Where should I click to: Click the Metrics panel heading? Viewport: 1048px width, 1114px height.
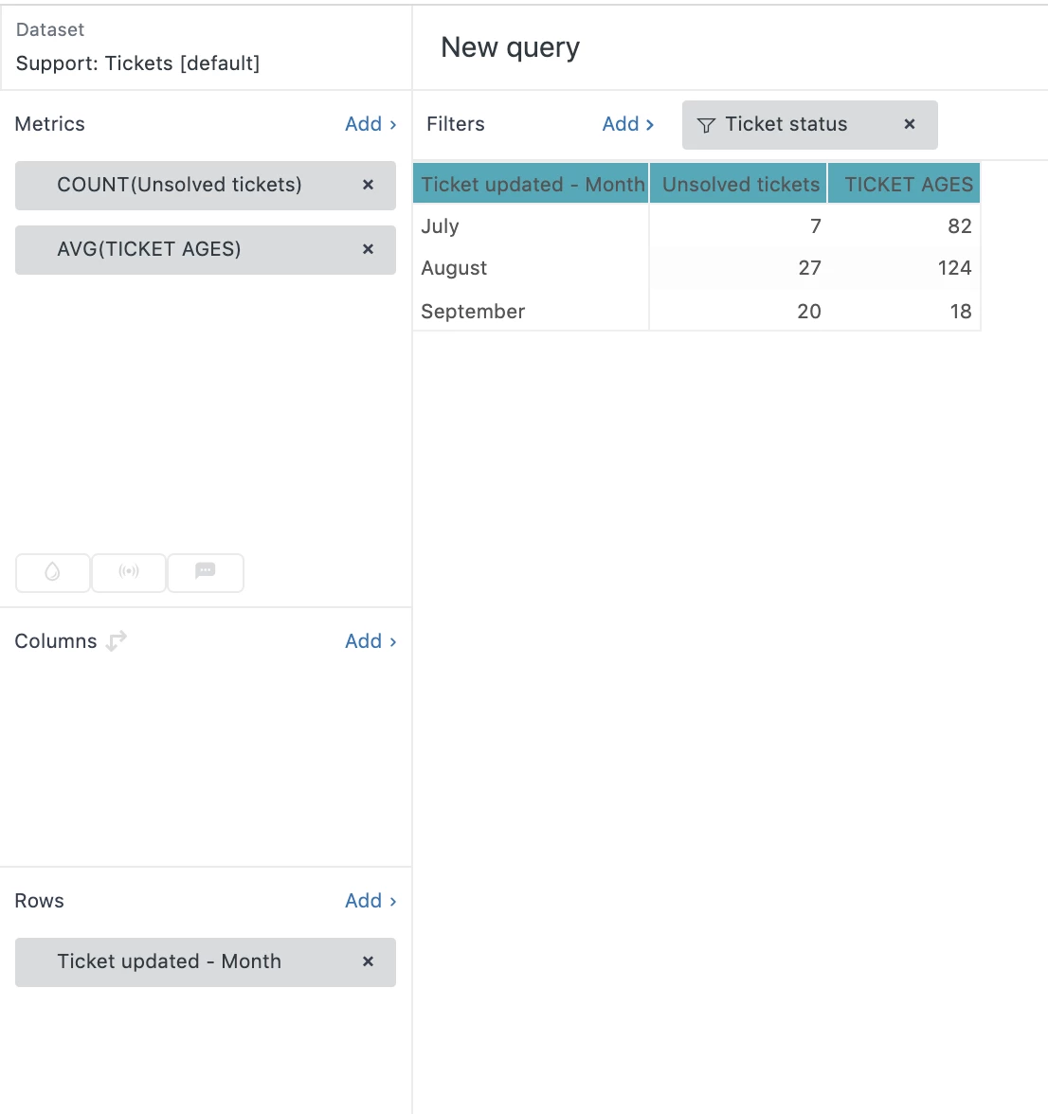(x=49, y=124)
